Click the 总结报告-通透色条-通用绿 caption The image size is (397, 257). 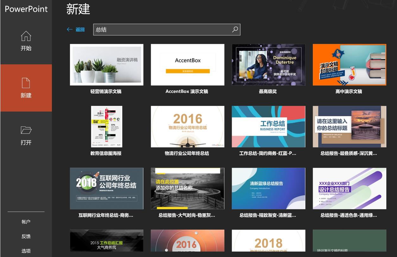pos(349,215)
